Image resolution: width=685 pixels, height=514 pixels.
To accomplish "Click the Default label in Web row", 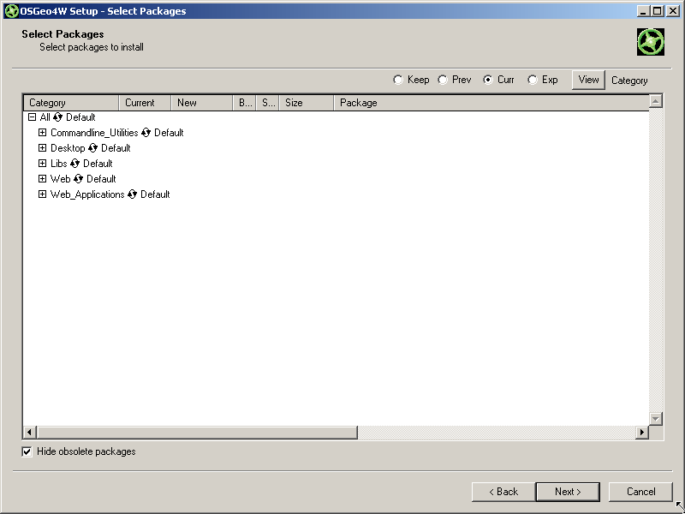I will click(x=101, y=179).
